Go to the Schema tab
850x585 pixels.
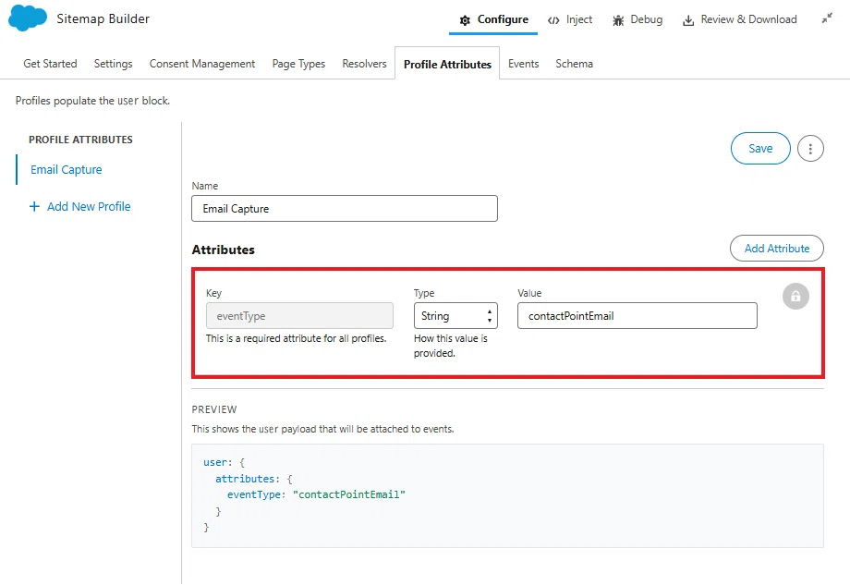click(x=574, y=64)
